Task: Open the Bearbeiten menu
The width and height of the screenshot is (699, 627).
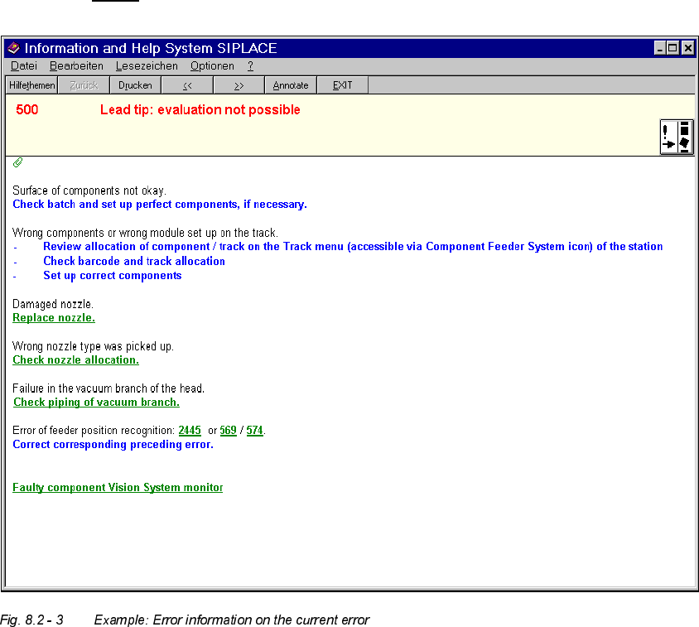Action: [76, 66]
